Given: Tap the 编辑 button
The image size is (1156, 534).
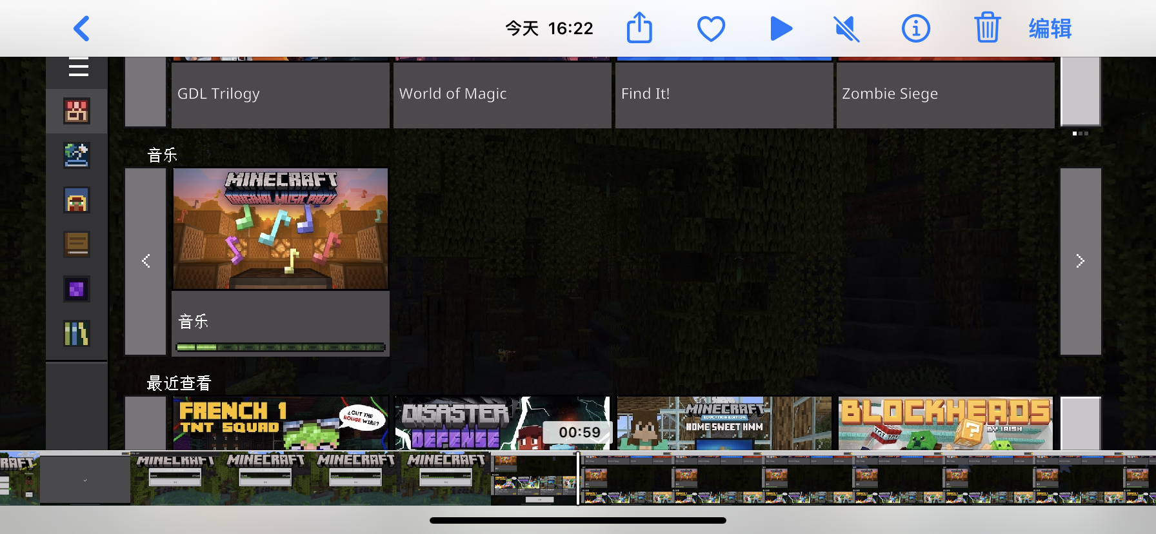Looking at the screenshot, I should click(x=1050, y=29).
